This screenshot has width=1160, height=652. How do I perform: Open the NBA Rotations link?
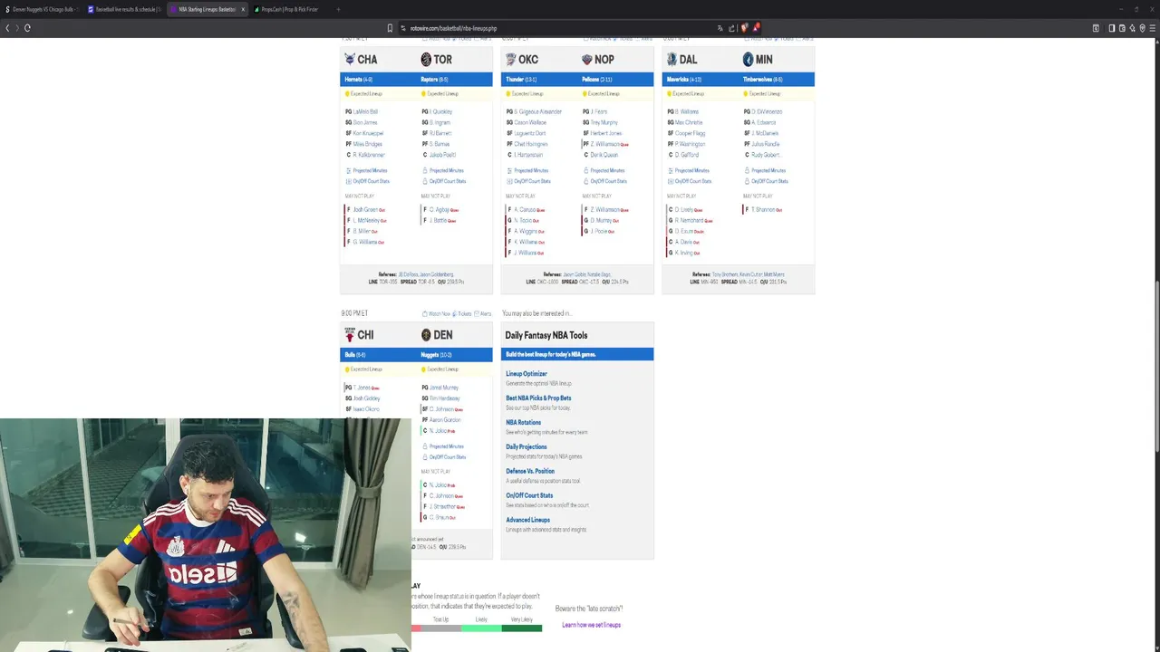coord(523,423)
